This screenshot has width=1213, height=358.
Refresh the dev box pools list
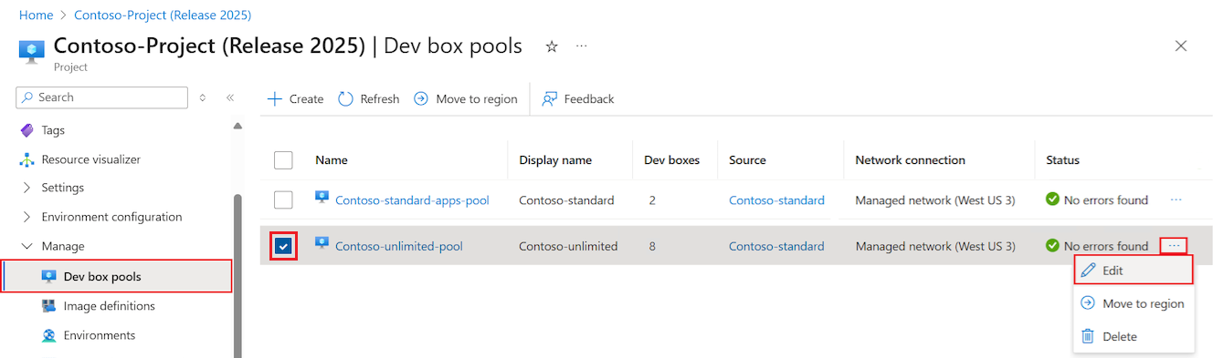(x=369, y=98)
